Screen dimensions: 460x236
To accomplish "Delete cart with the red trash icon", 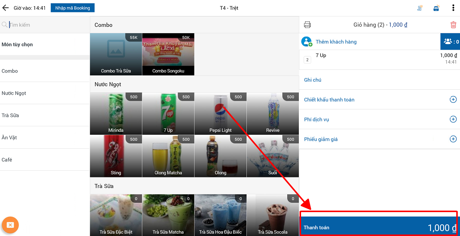I will click(453, 25).
